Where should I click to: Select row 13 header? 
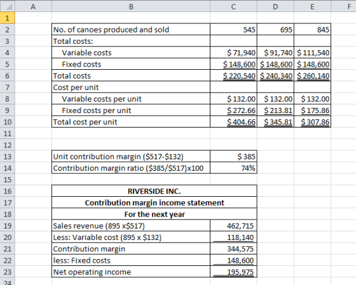[x=8, y=156]
